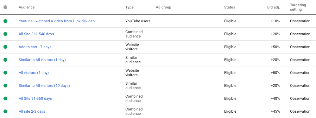The height and width of the screenshot is (118, 316).
Task: Sort by the Status column header
Action: 230,7
